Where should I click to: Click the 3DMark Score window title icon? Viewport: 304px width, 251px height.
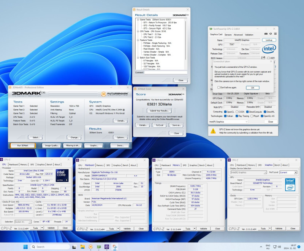(x=135, y=89)
